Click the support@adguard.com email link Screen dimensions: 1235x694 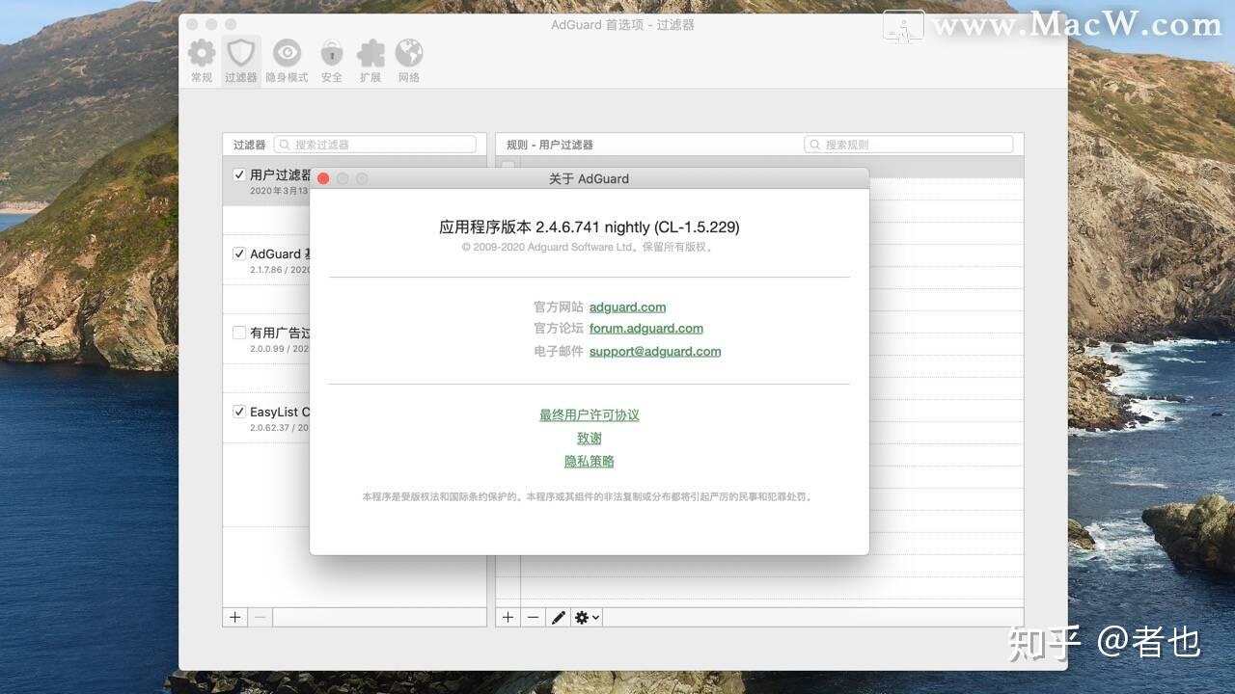[x=655, y=351]
